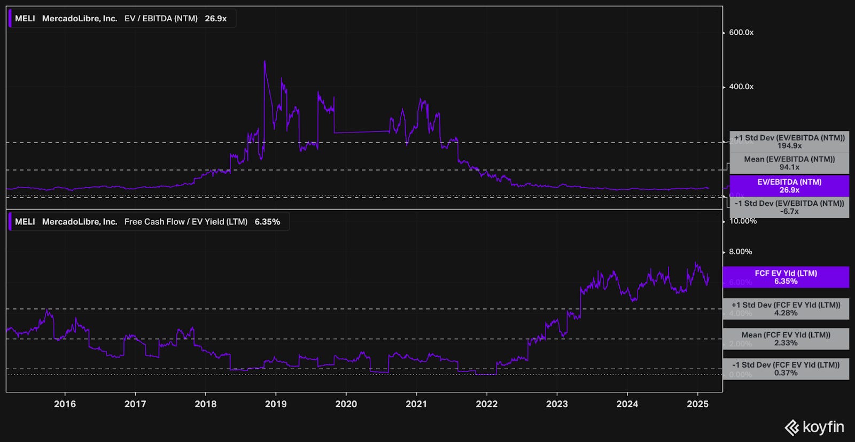The image size is (855, 442).
Task: Select the -1 Std Dev (EV/EBITDA (NTM)) -6.7x label
Action: 789,207
